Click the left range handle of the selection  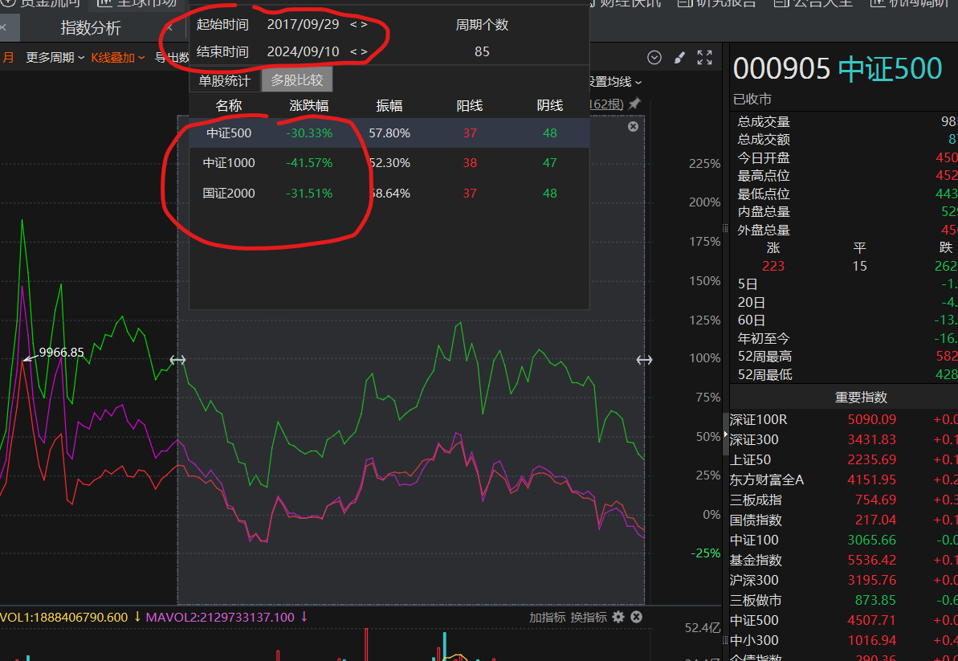tap(177, 360)
